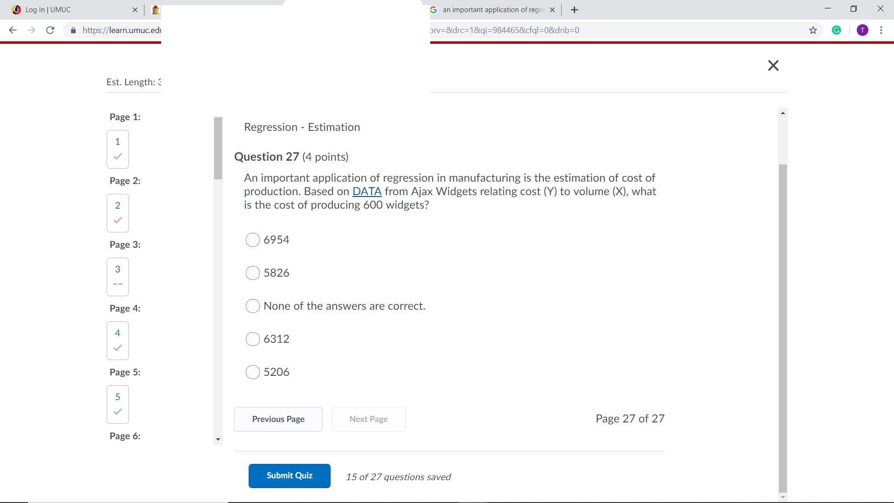Click the Submit Quiz button
This screenshot has height=503, width=894.
[x=289, y=476]
